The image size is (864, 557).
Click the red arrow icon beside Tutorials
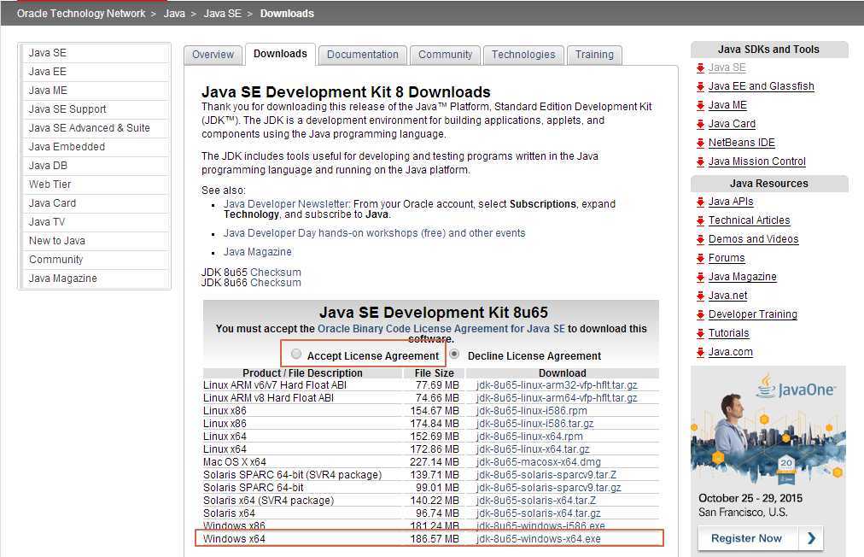pos(700,333)
